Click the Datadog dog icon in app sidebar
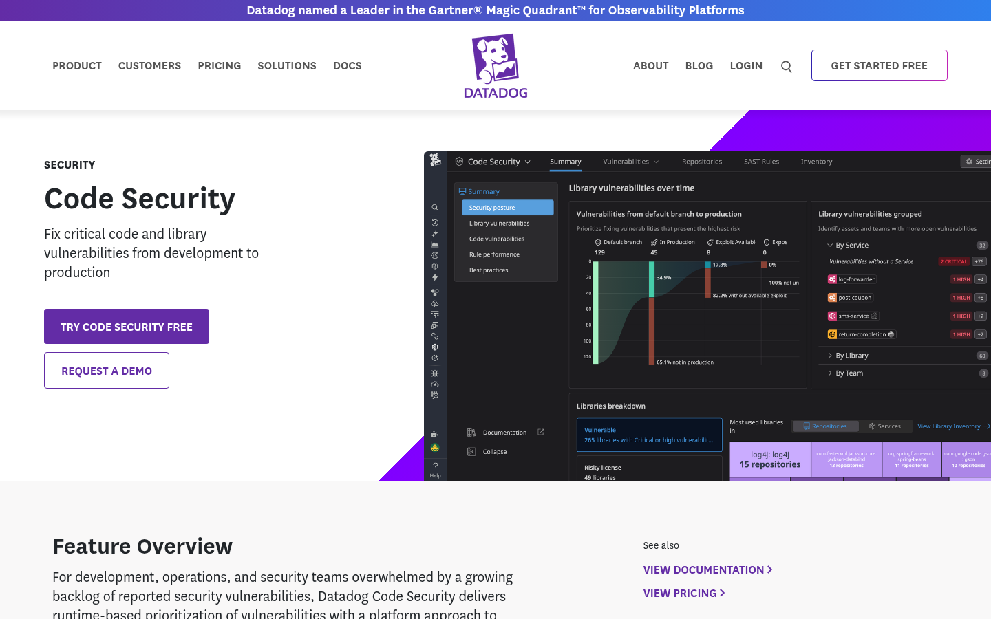 click(x=435, y=160)
